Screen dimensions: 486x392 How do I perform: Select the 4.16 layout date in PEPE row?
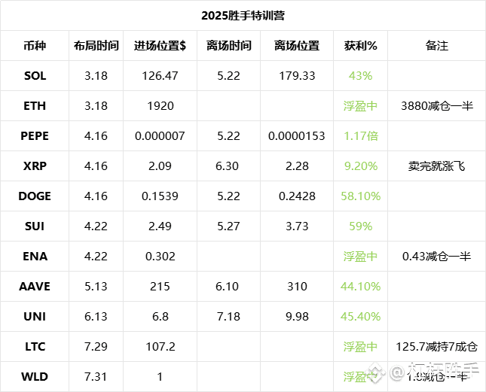96,136
